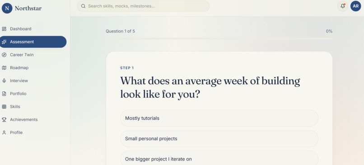Click the Assessment sparkle icon

pos(4,42)
